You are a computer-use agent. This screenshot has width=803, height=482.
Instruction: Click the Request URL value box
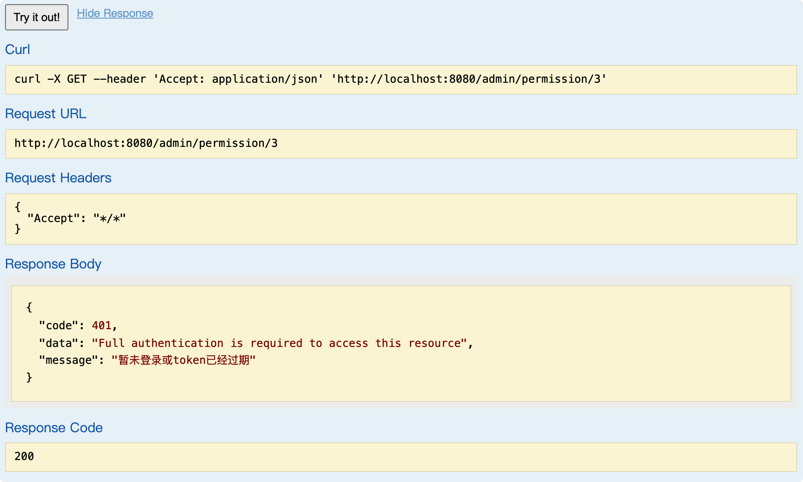(x=400, y=144)
